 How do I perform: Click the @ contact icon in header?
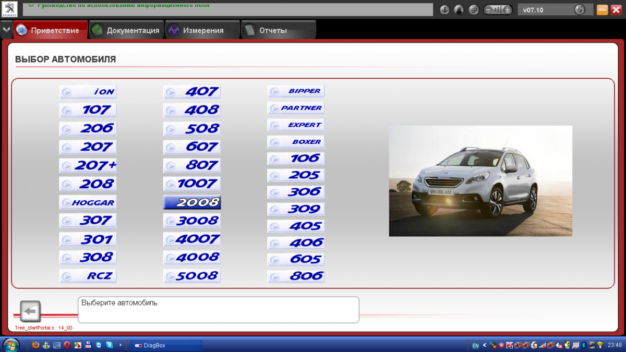tap(474, 10)
